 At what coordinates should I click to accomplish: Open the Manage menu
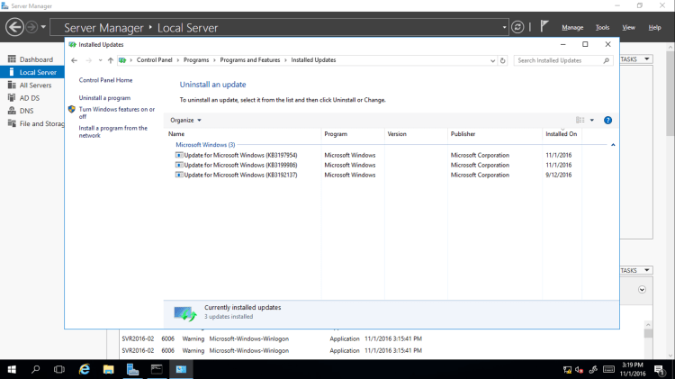[x=572, y=27]
